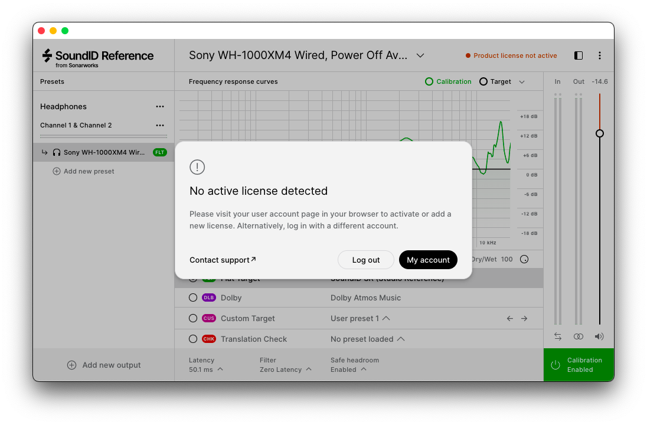This screenshot has width=647, height=425.
Task: Click the mono overlapping circles icon
Action: coord(579,336)
